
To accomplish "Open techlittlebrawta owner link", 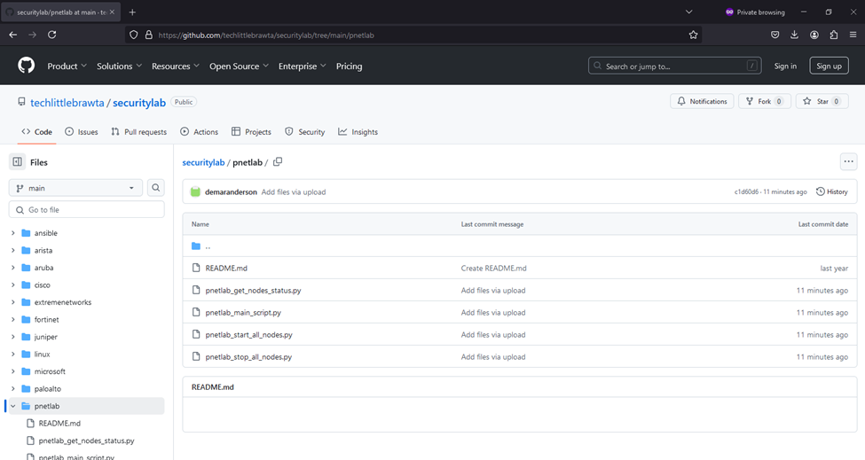I will tap(67, 103).
